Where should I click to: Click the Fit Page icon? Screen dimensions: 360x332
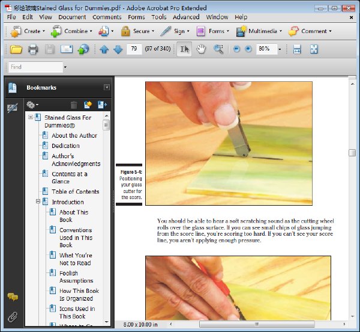coord(314,49)
